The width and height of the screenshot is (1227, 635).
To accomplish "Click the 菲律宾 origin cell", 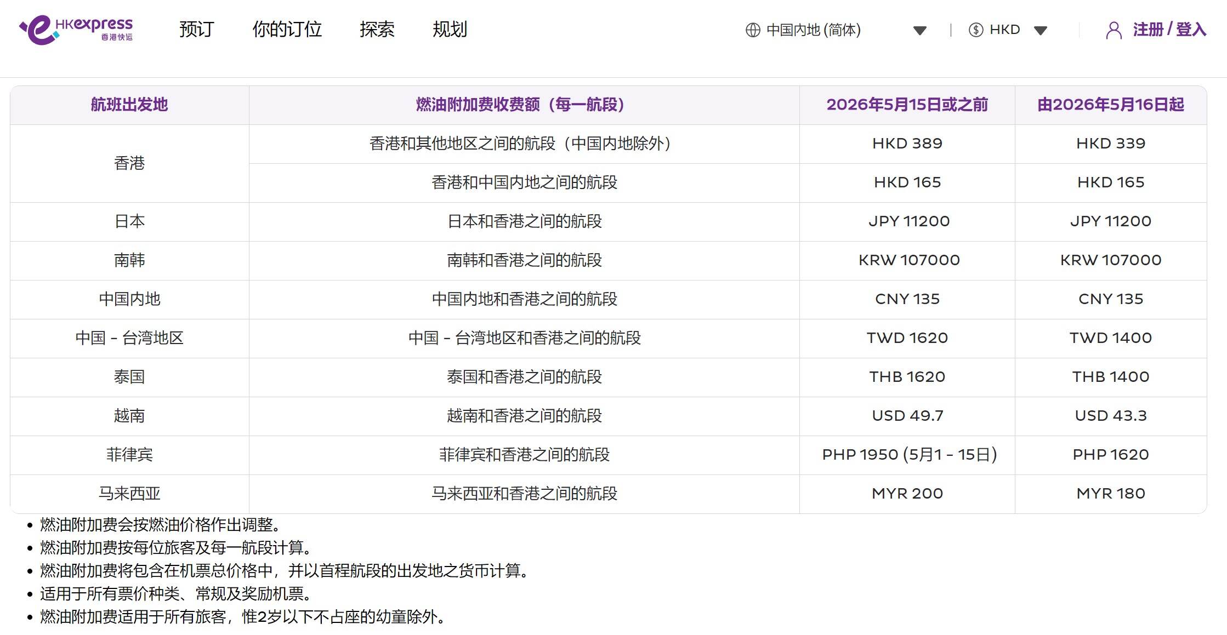I will pos(129,455).
